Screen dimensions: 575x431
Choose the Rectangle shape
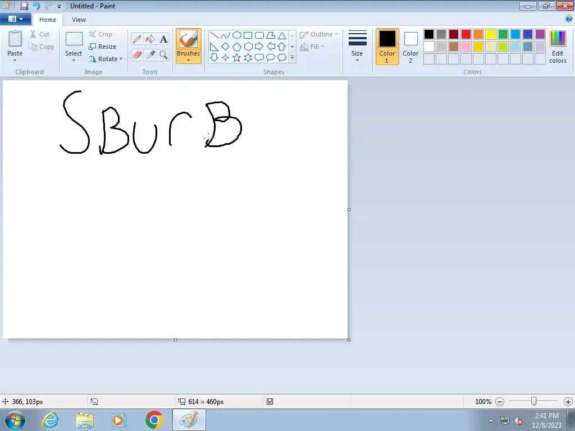coord(248,35)
